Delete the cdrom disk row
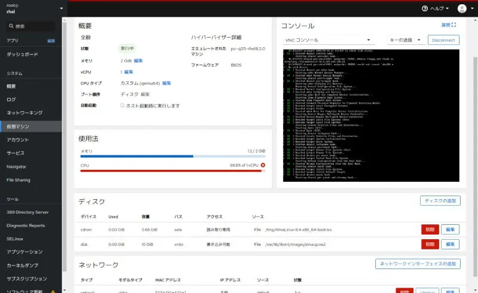This screenshot has width=478, height=293. (430, 230)
